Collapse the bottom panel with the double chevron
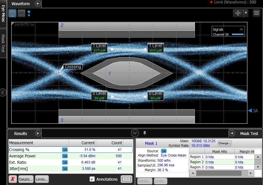The image size is (263, 185). click(135, 133)
